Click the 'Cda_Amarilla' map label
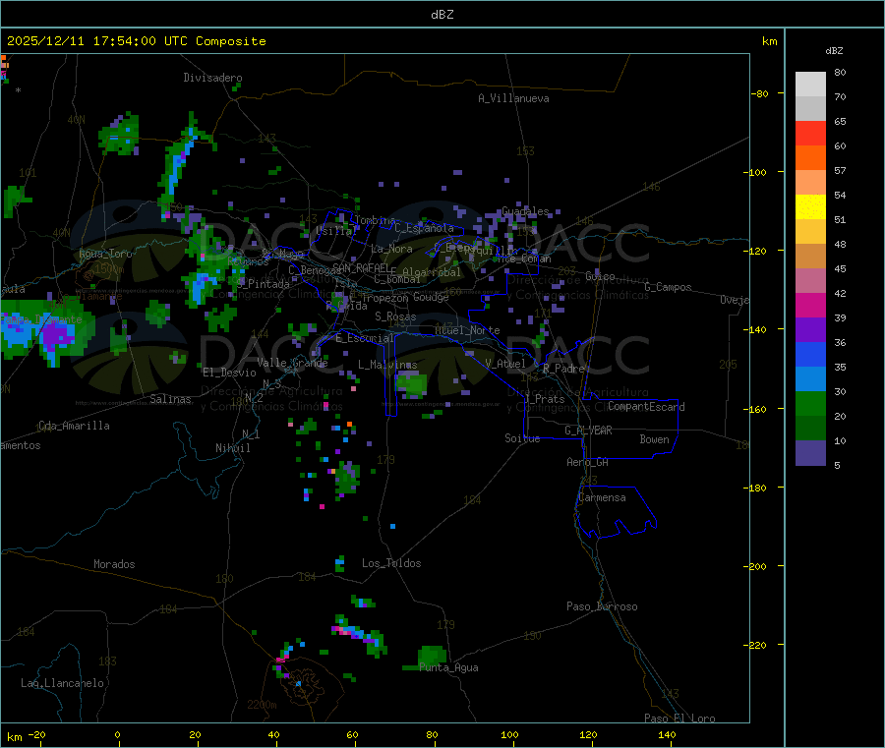The width and height of the screenshot is (885, 748). click(74, 426)
